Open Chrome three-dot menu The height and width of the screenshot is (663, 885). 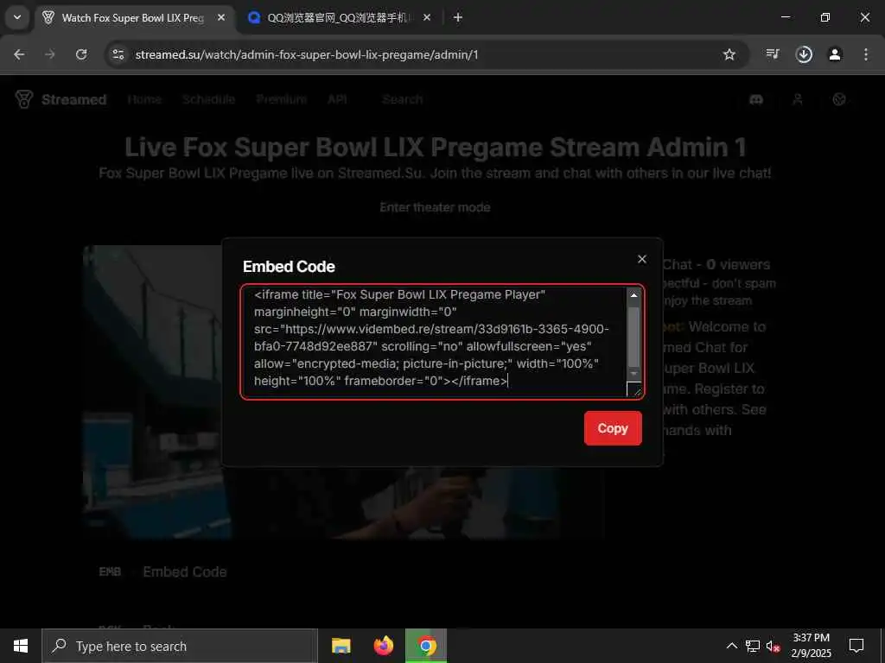pos(866,54)
